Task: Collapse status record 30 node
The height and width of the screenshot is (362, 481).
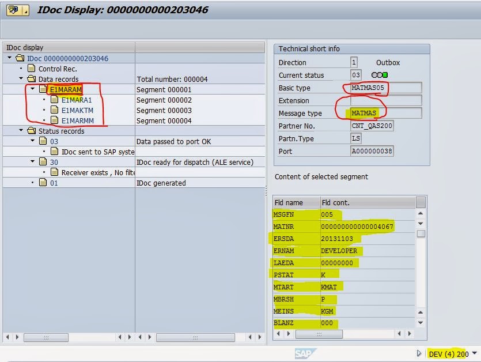Action: (x=33, y=161)
